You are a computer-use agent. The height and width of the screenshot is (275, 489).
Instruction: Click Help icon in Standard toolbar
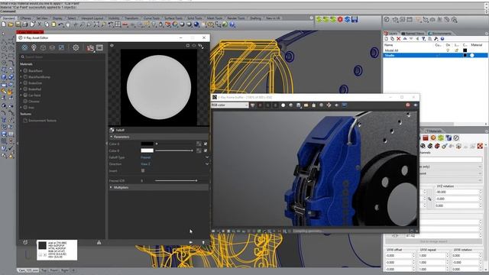pyautogui.click(x=232, y=24)
